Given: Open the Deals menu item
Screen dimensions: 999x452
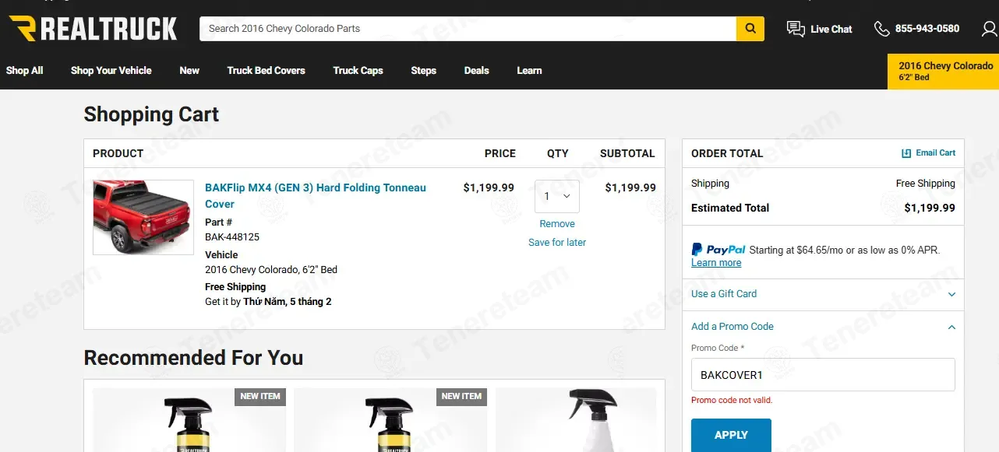Looking at the screenshot, I should tap(476, 71).
